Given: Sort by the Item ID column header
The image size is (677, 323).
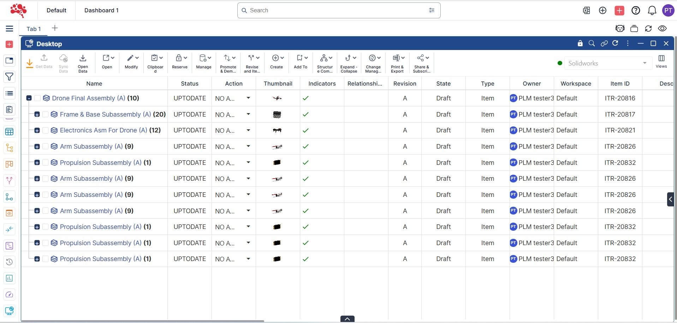Looking at the screenshot, I should point(620,83).
